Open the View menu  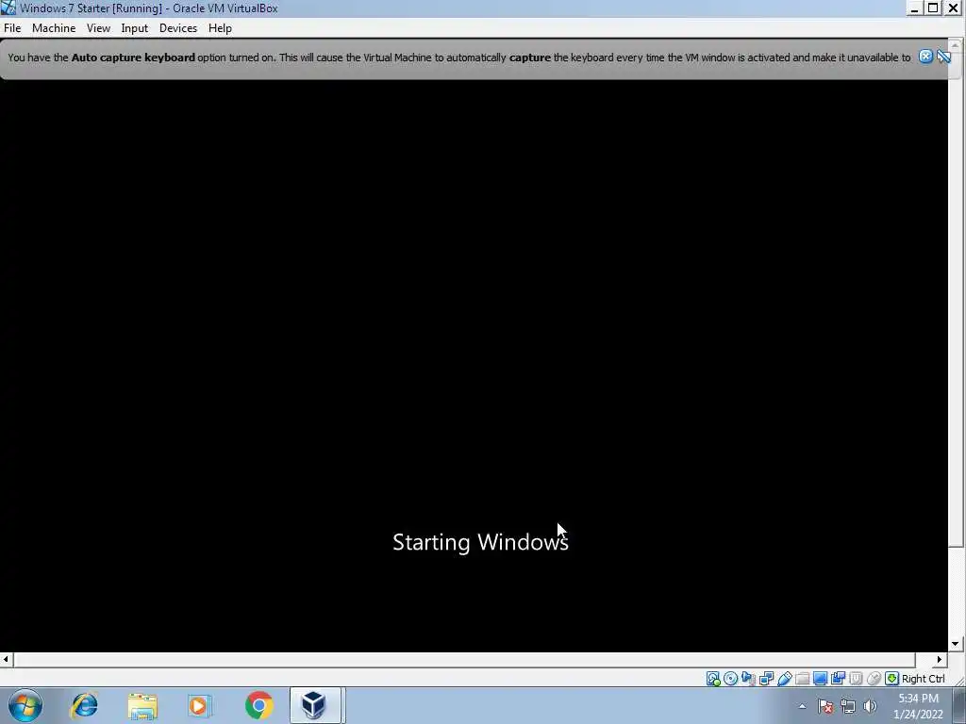point(98,28)
